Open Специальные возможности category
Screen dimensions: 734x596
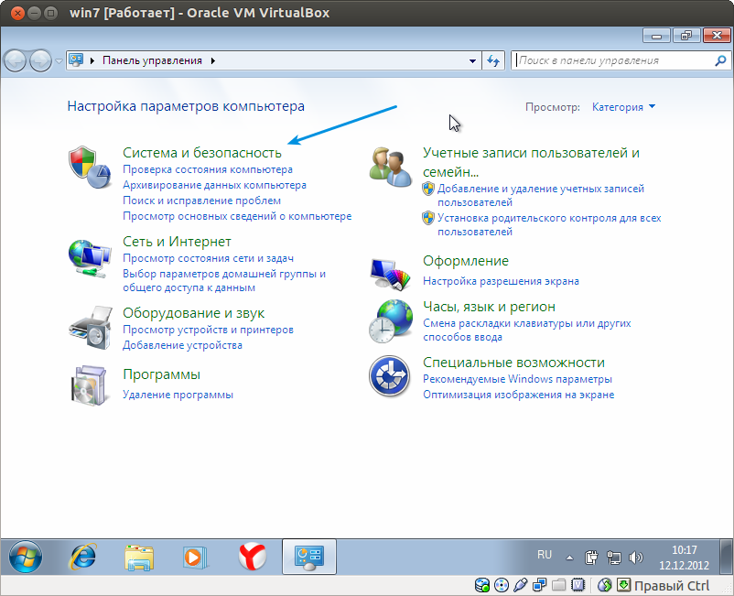(x=513, y=363)
